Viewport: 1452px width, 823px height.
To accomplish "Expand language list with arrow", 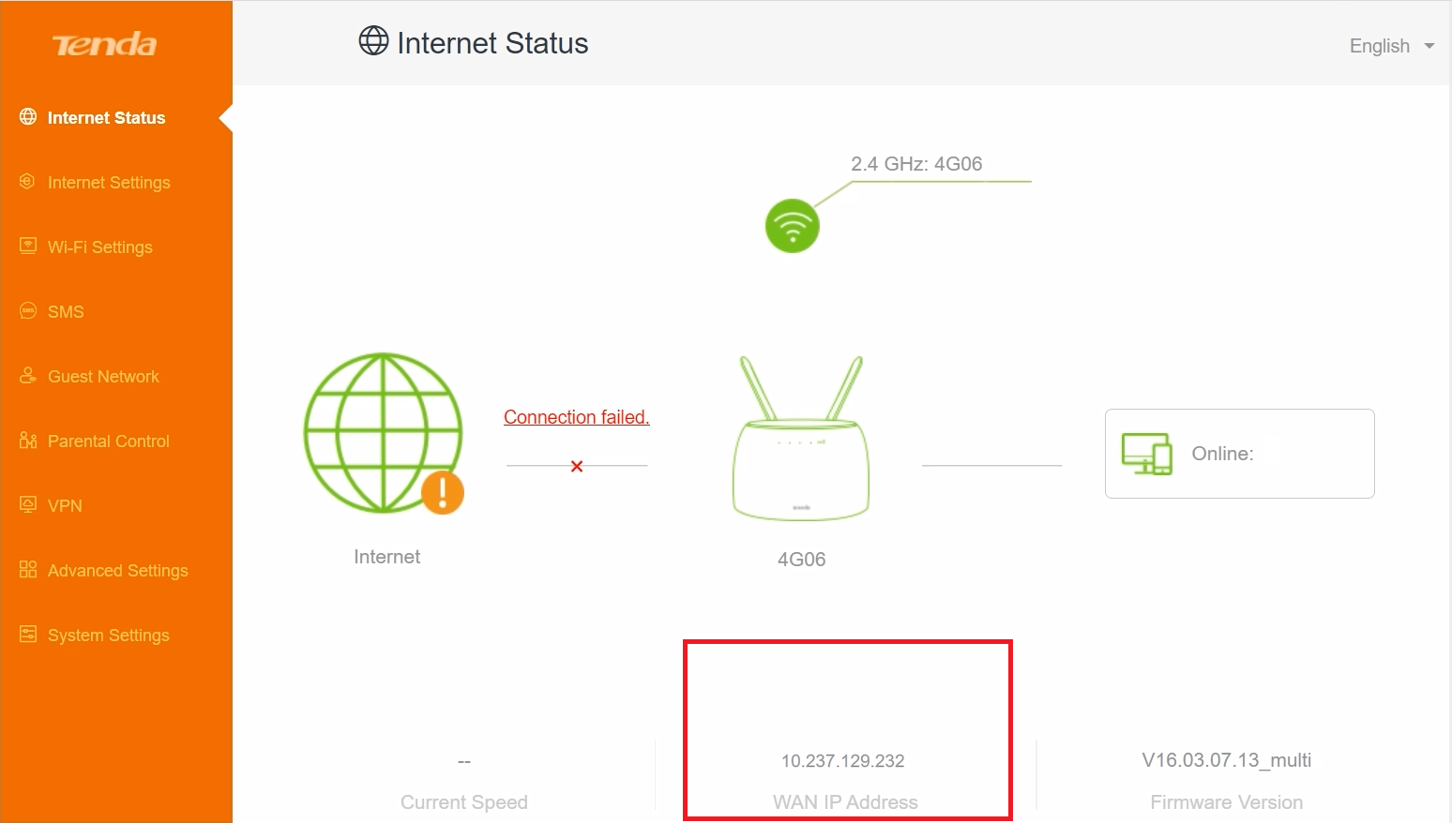I will (1429, 46).
